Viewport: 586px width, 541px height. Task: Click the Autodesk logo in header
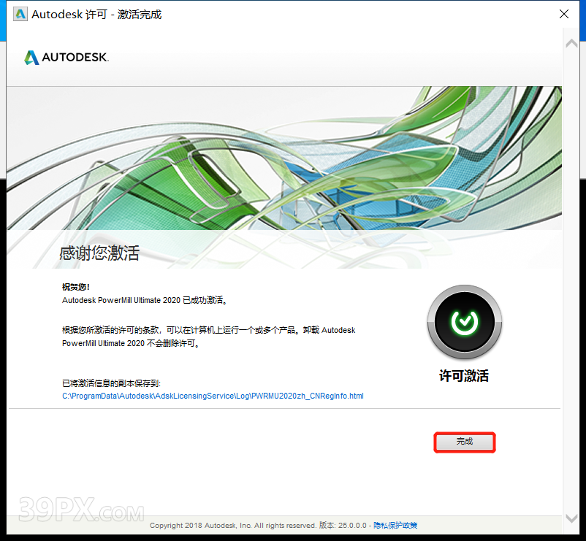66,57
